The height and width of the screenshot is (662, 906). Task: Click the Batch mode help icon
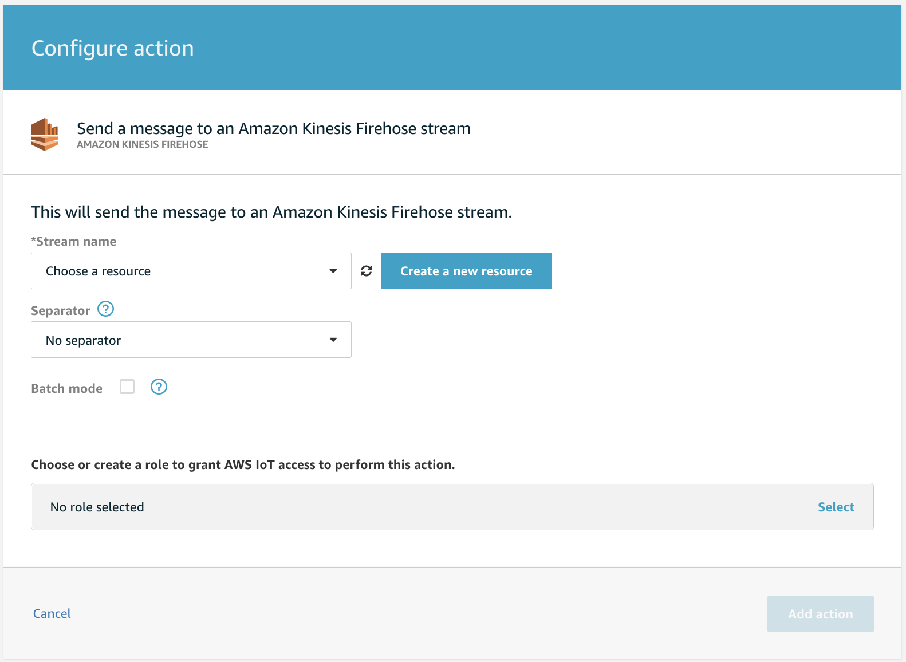click(159, 387)
